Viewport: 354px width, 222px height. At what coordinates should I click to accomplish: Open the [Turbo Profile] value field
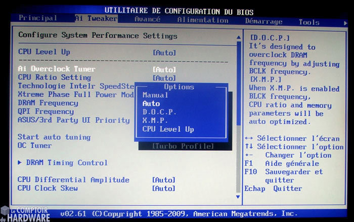(183, 146)
